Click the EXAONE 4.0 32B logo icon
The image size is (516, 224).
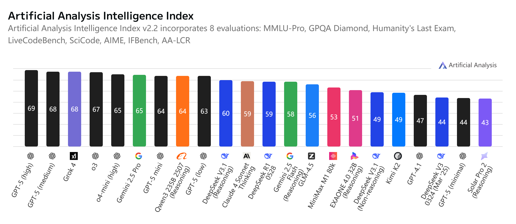(x=355, y=156)
